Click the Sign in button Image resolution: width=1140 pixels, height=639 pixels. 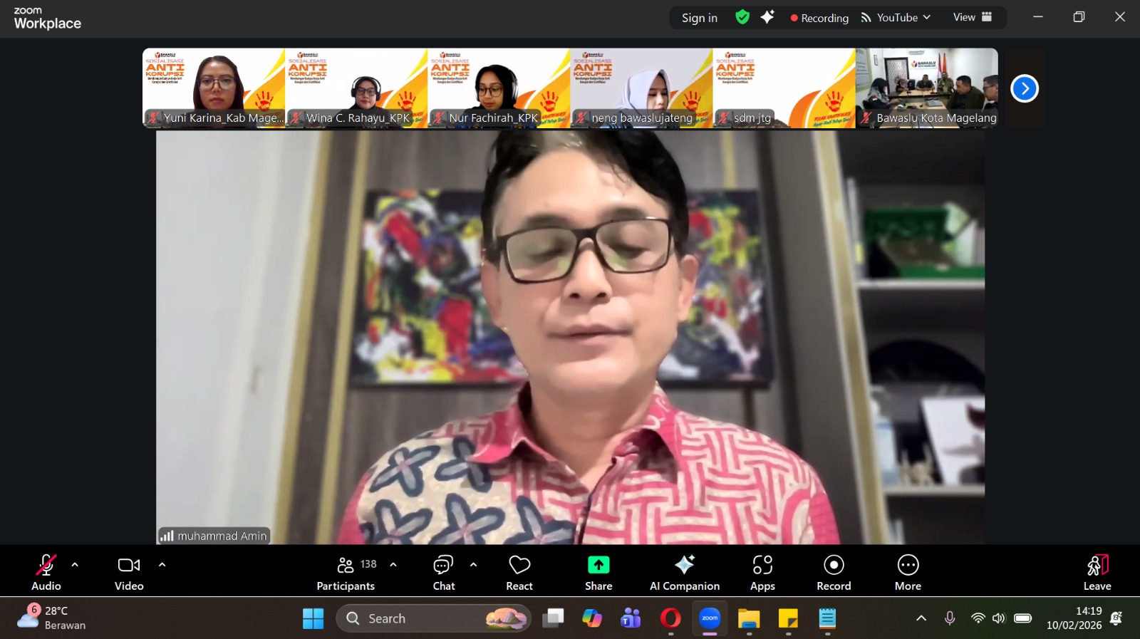(x=700, y=18)
